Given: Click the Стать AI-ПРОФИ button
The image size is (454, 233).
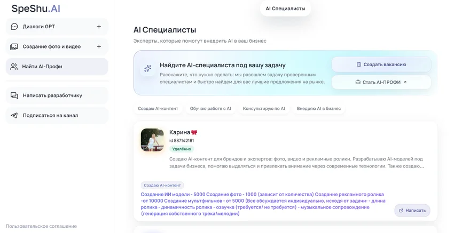Looking at the screenshot, I should (x=381, y=82).
